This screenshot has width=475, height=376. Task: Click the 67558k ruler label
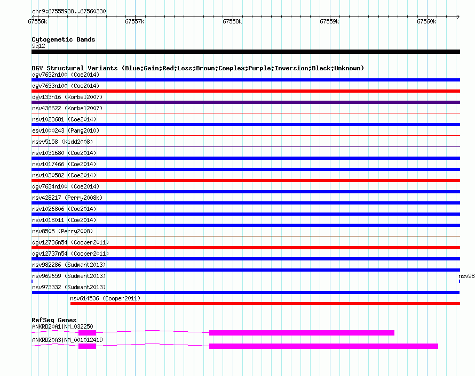pyautogui.click(x=232, y=21)
